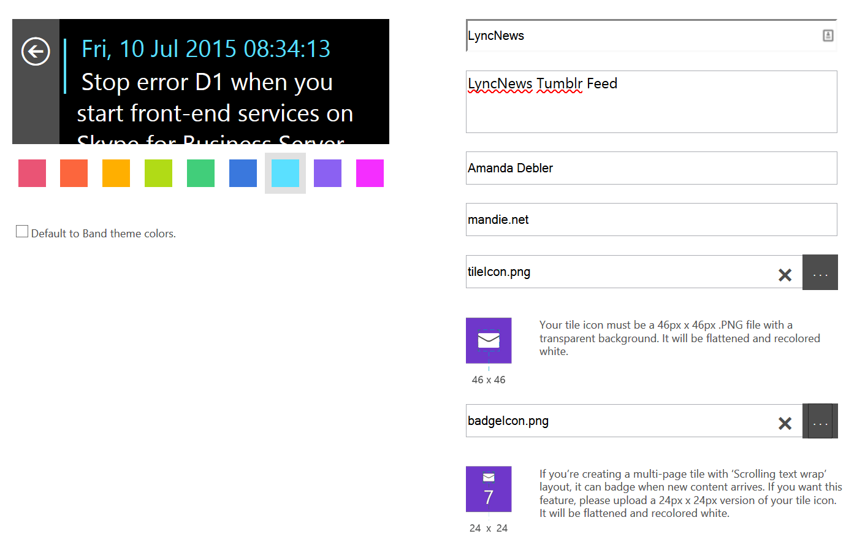The width and height of the screenshot is (846, 539).
Task: Select the pink color swatch
Action: click(32, 173)
